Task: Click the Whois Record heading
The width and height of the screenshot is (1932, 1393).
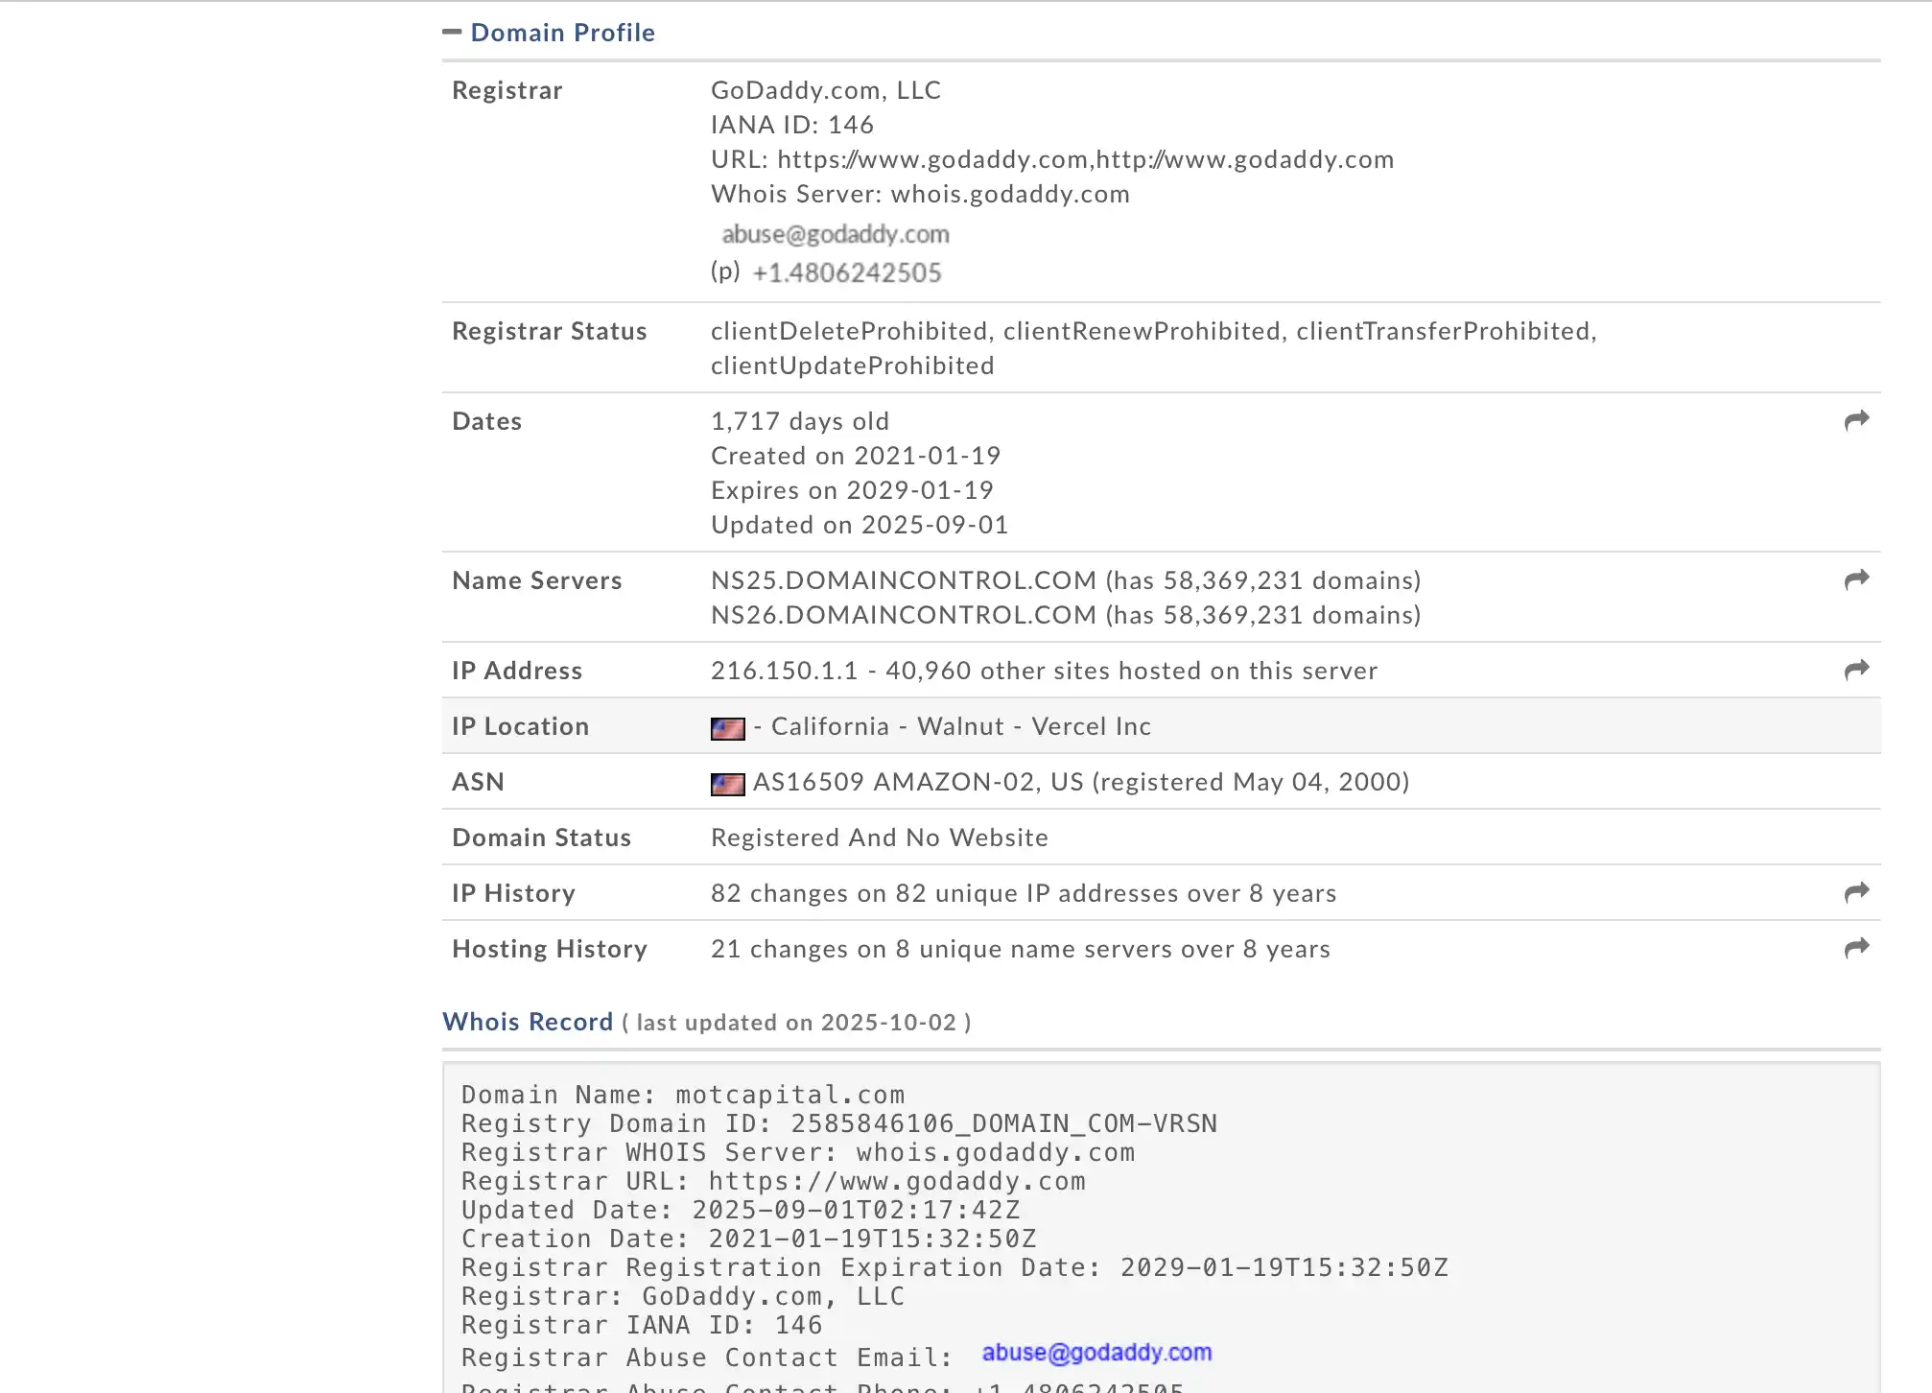Action: pos(528,1022)
